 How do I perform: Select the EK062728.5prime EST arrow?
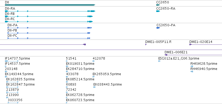tap(67, 97)
